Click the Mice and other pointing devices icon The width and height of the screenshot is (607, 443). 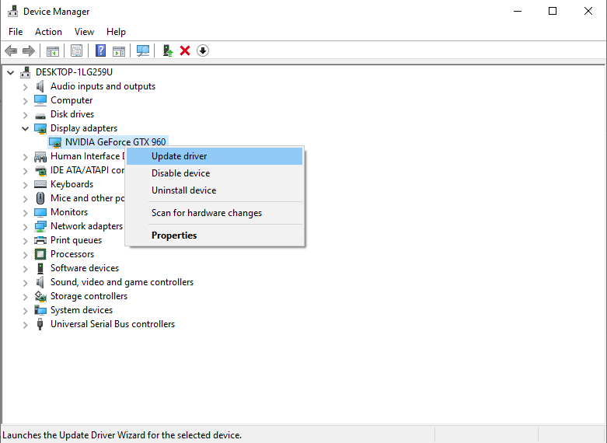tap(40, 198)
